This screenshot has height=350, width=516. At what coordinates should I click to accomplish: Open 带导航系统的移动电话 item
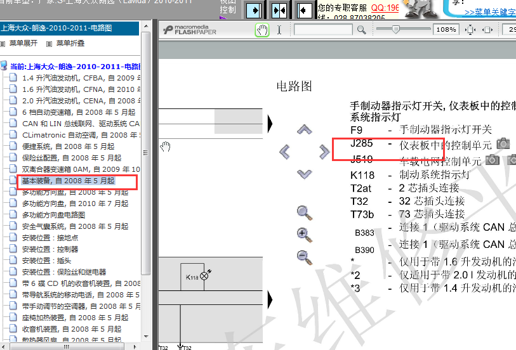click(81, 295)
